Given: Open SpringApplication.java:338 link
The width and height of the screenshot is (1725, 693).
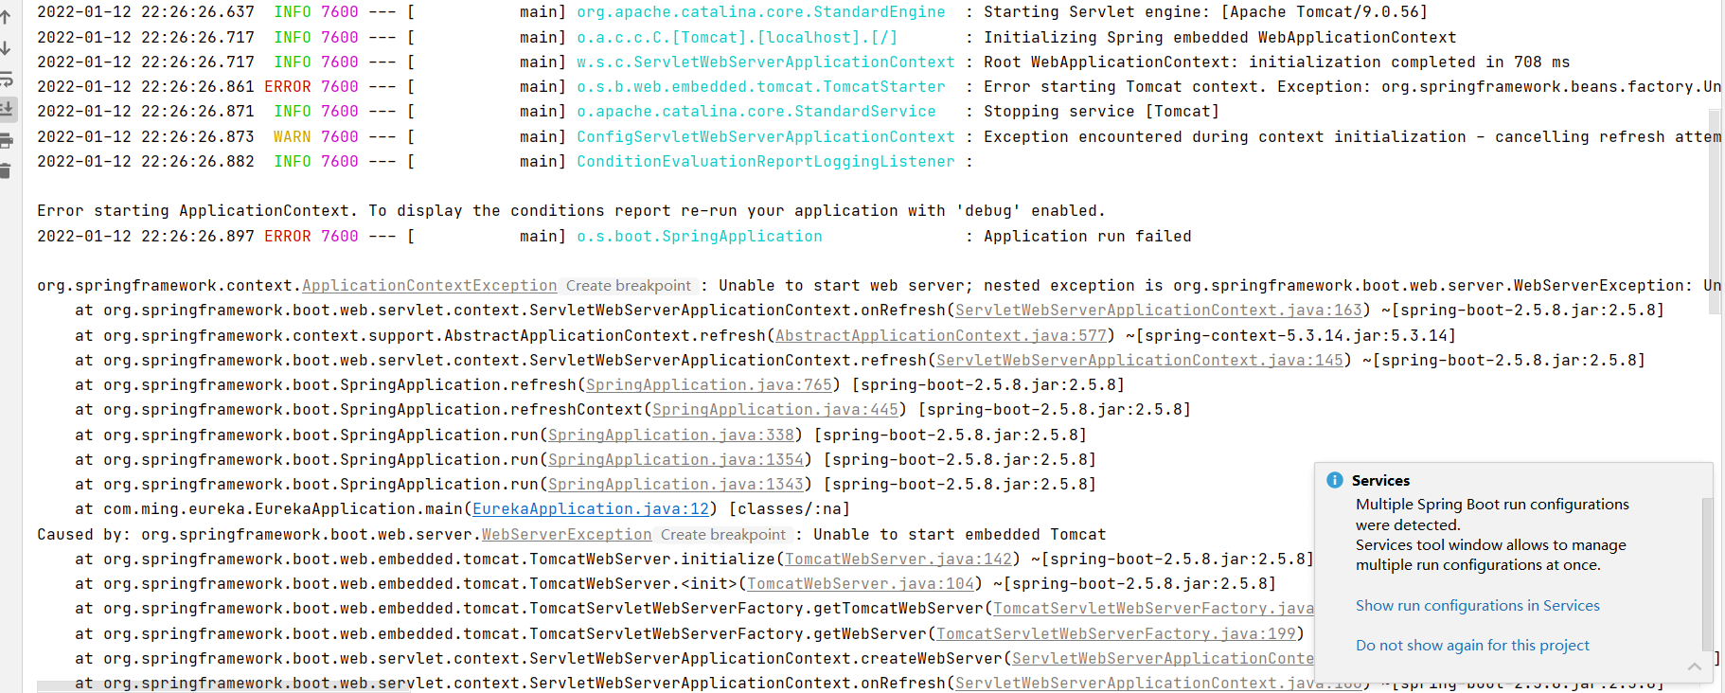Looking at the screenshot, I should 671,435.
